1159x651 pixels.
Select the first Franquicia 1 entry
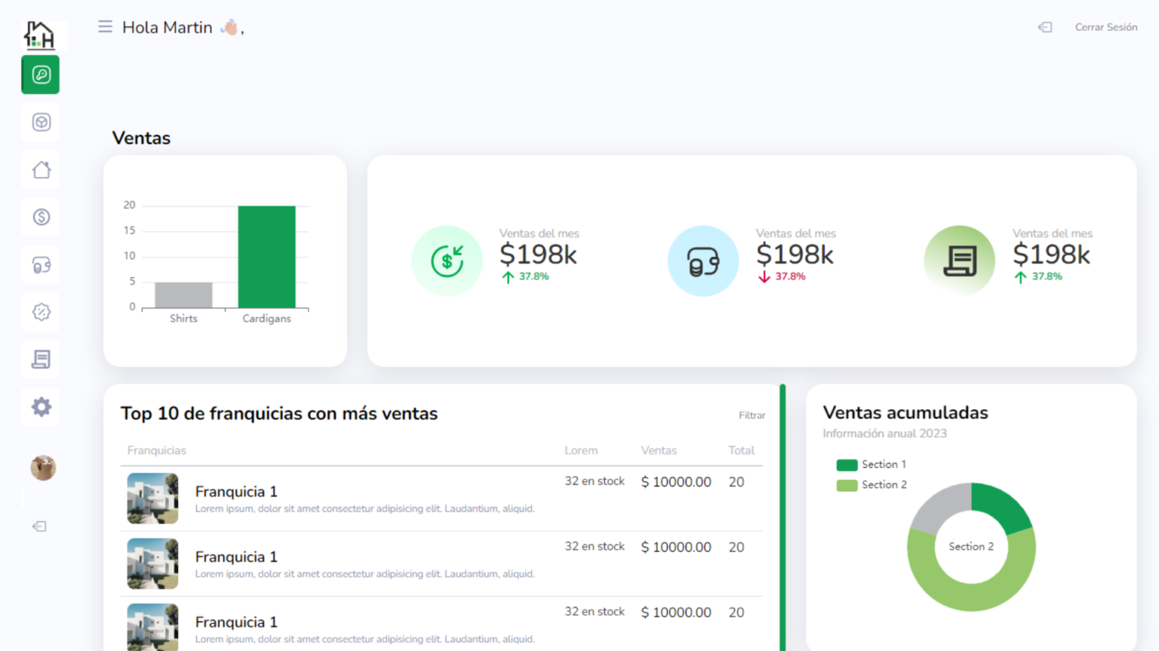236,491
